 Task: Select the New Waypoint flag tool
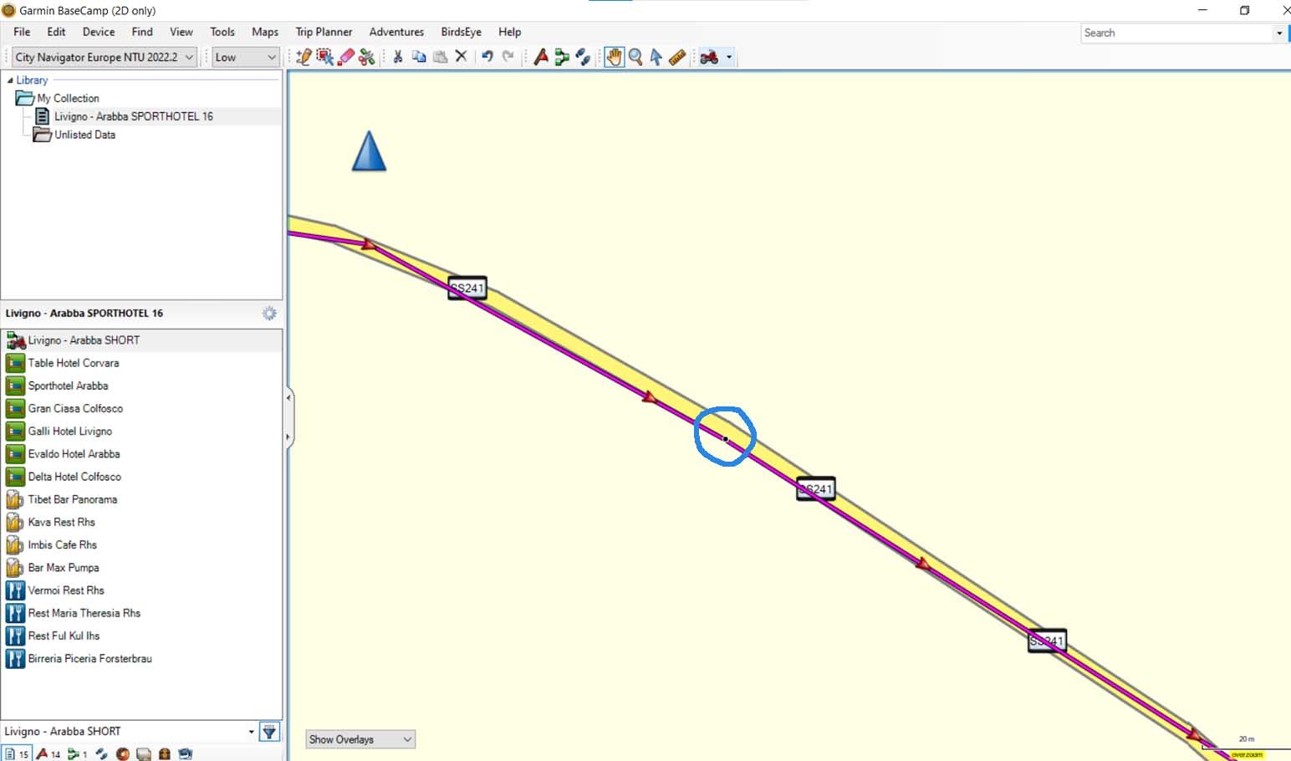point(541,57)
